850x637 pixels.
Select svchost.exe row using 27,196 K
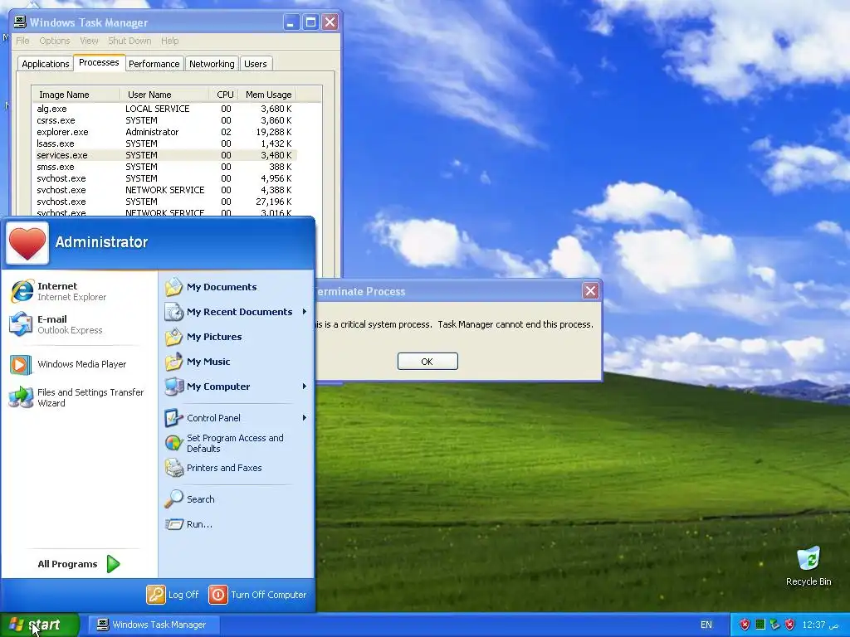coord(164,202)
